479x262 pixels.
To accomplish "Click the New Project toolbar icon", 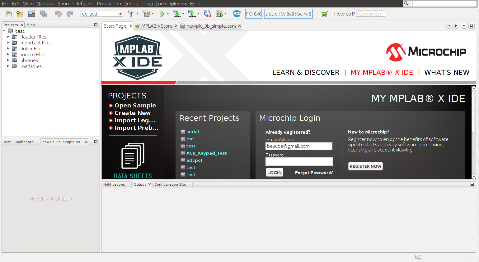I will click(20, 14).
